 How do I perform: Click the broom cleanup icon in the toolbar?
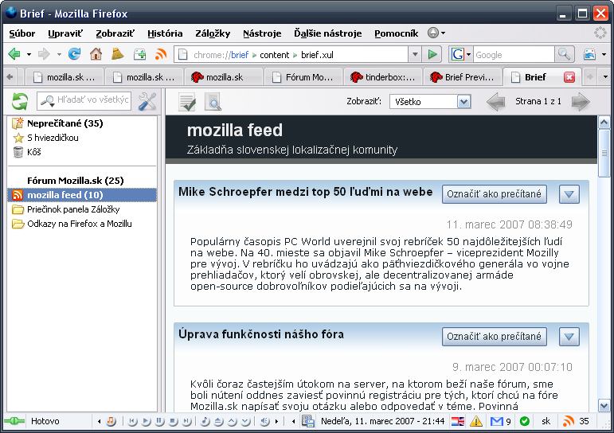tap(118, 54)
